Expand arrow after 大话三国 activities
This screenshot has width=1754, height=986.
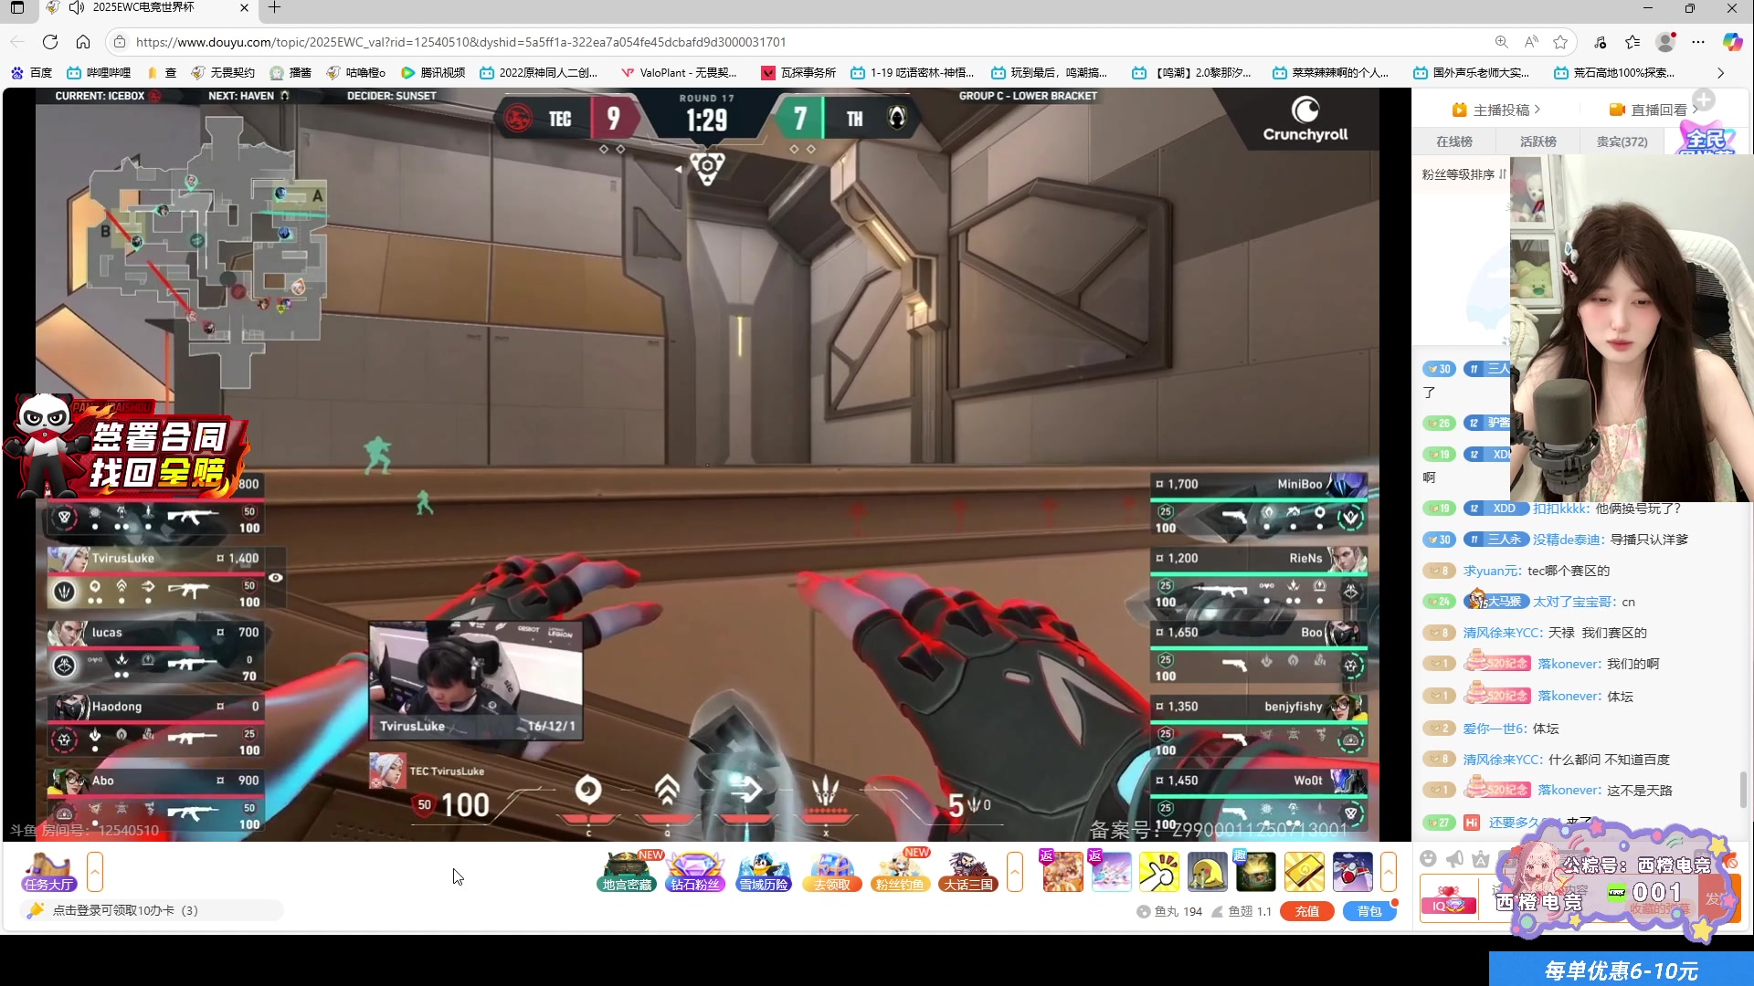coord(1015,872)
